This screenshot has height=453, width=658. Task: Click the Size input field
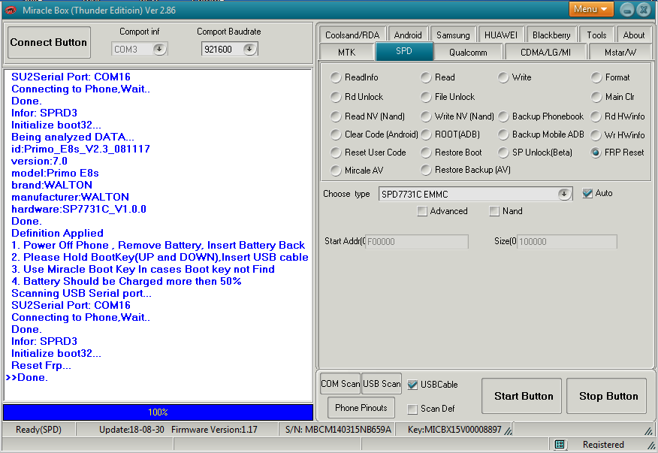(566, 241)
